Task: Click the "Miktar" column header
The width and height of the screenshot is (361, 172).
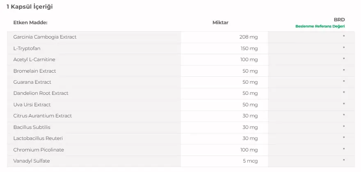Action: (x=220, y=23)
